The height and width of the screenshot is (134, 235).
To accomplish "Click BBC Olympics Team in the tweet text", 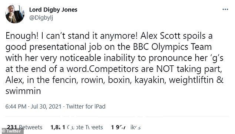I will tap(172, 47).
